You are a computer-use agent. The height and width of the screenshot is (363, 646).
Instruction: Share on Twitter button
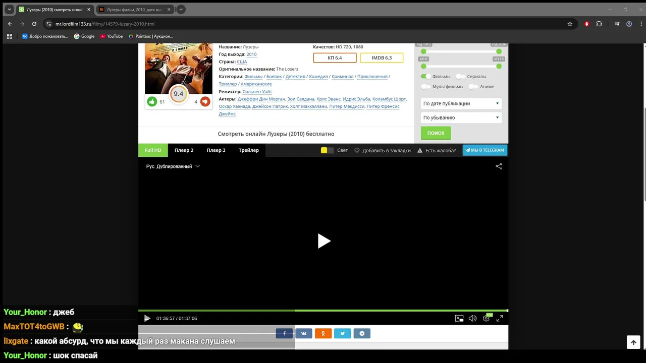[342, 333]
